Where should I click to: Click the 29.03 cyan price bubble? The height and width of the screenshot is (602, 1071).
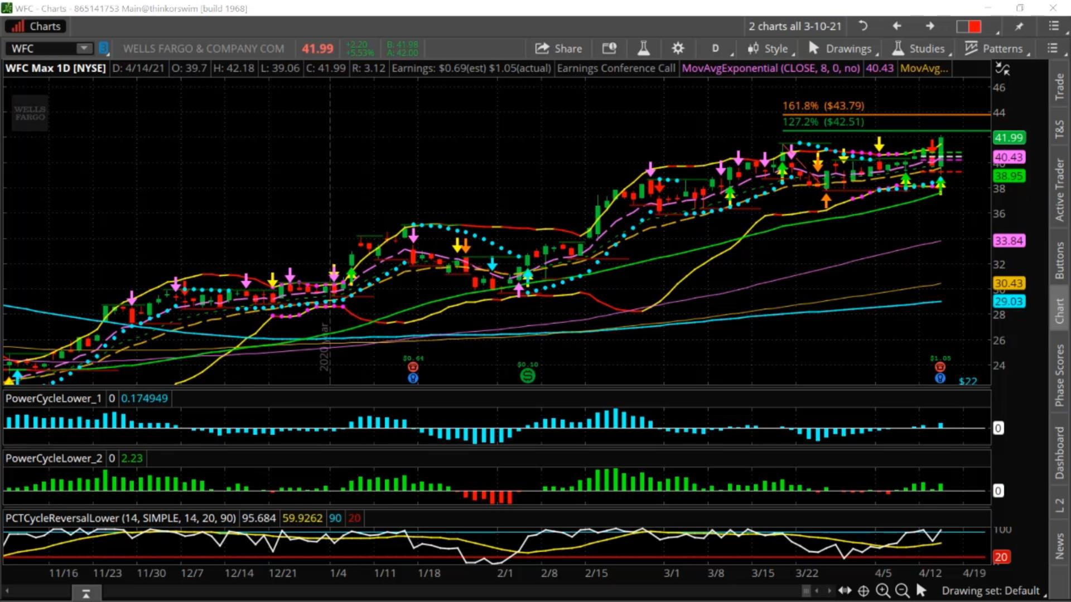click(1009, 301)
